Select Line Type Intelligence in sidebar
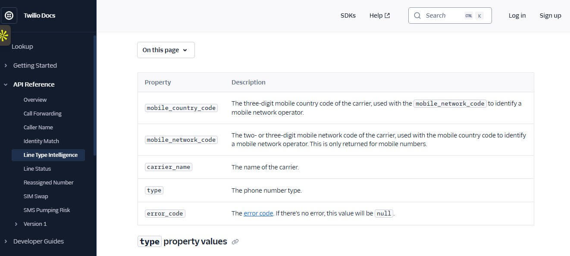This screenshot has height=256, width=570. (48, 155)
